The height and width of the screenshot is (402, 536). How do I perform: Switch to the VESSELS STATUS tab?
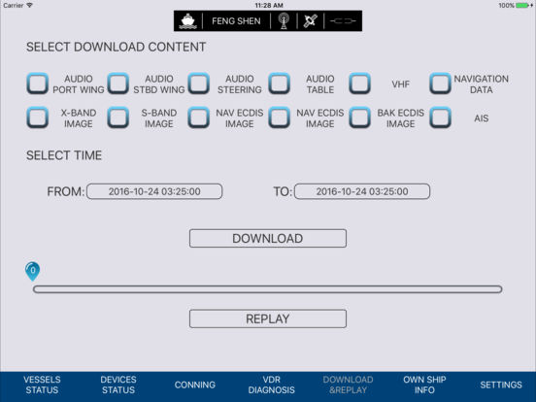(42, 385)
